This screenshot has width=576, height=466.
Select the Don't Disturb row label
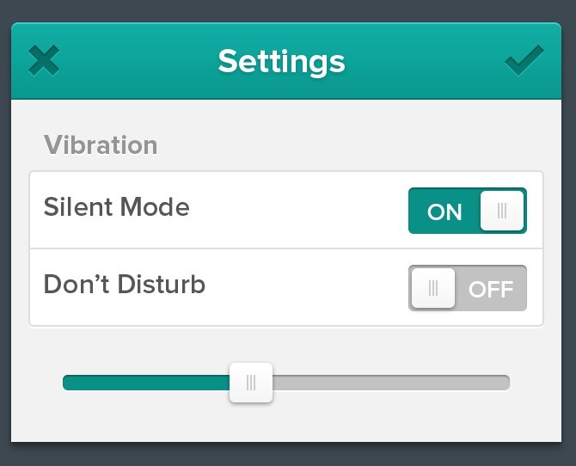(x=124, y=284)
